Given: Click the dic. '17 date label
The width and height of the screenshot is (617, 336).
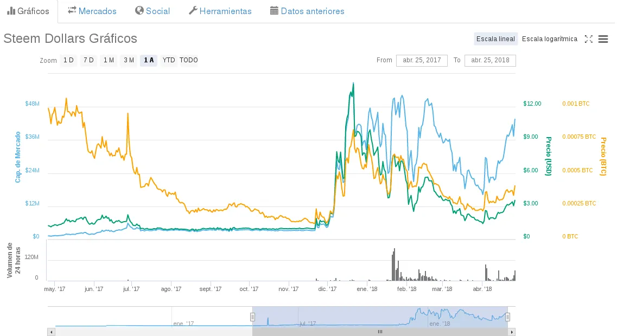Looking at the screenshot, I should pyautogui.click(x=327, y=289).
